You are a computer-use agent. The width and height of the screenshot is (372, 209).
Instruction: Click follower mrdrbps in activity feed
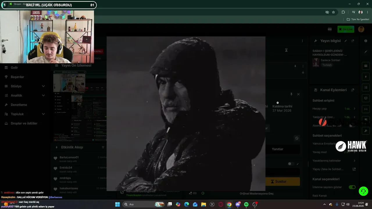click(65, 178)
